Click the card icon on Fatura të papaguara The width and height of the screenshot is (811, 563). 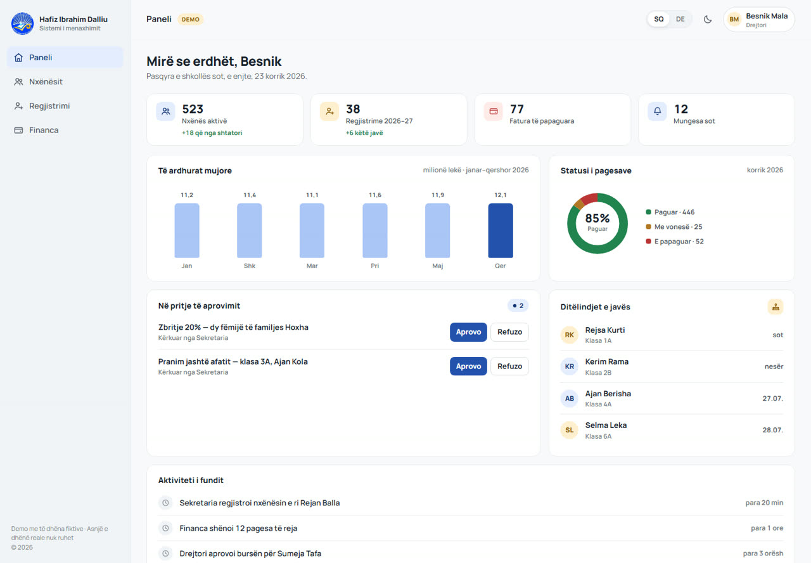pos(494,111)
